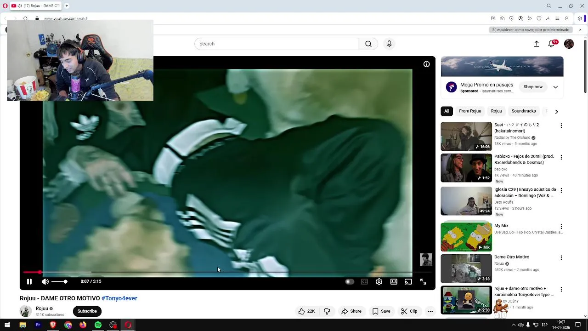Image resolution: width=588 pixels, height=331 pixels.
Task: Click the channel watermark thumbnail in the video
Action: [426, 259]
